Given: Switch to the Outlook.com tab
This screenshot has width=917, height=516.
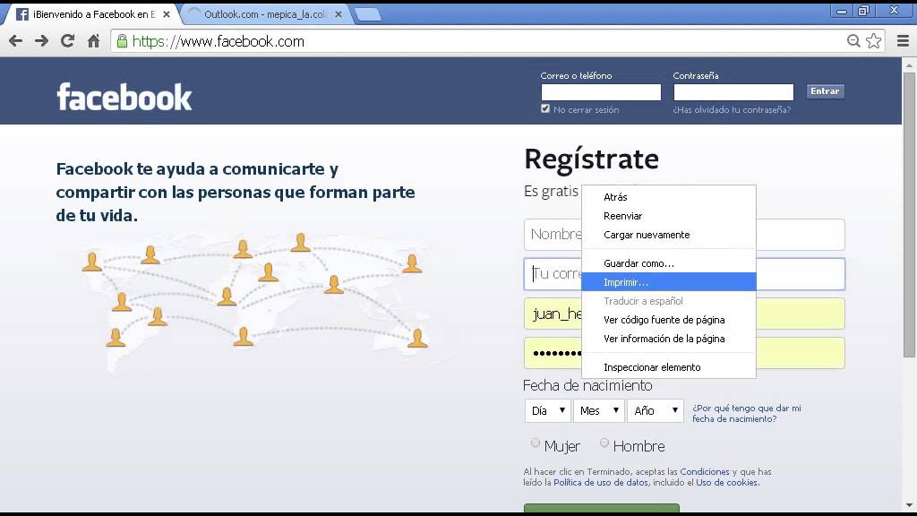Looking at the screenshot, I should [x=265, y=14].
